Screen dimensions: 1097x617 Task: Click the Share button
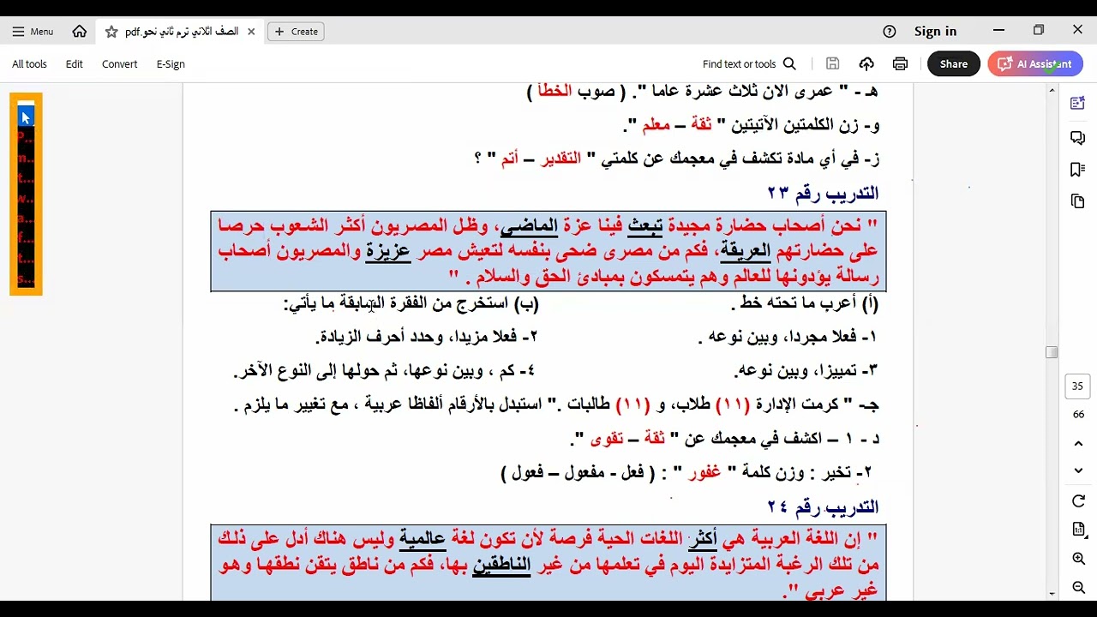point(953,64)
